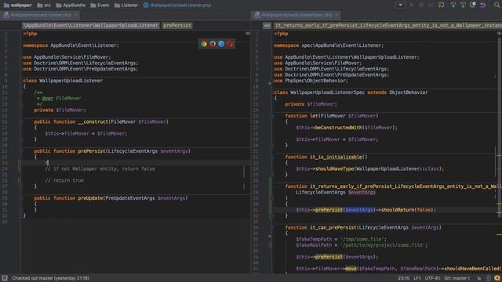Click the inspections profile face icon in status bar
Screen dimensions: 502x282
pyautogui.click(x=489, y=278)
